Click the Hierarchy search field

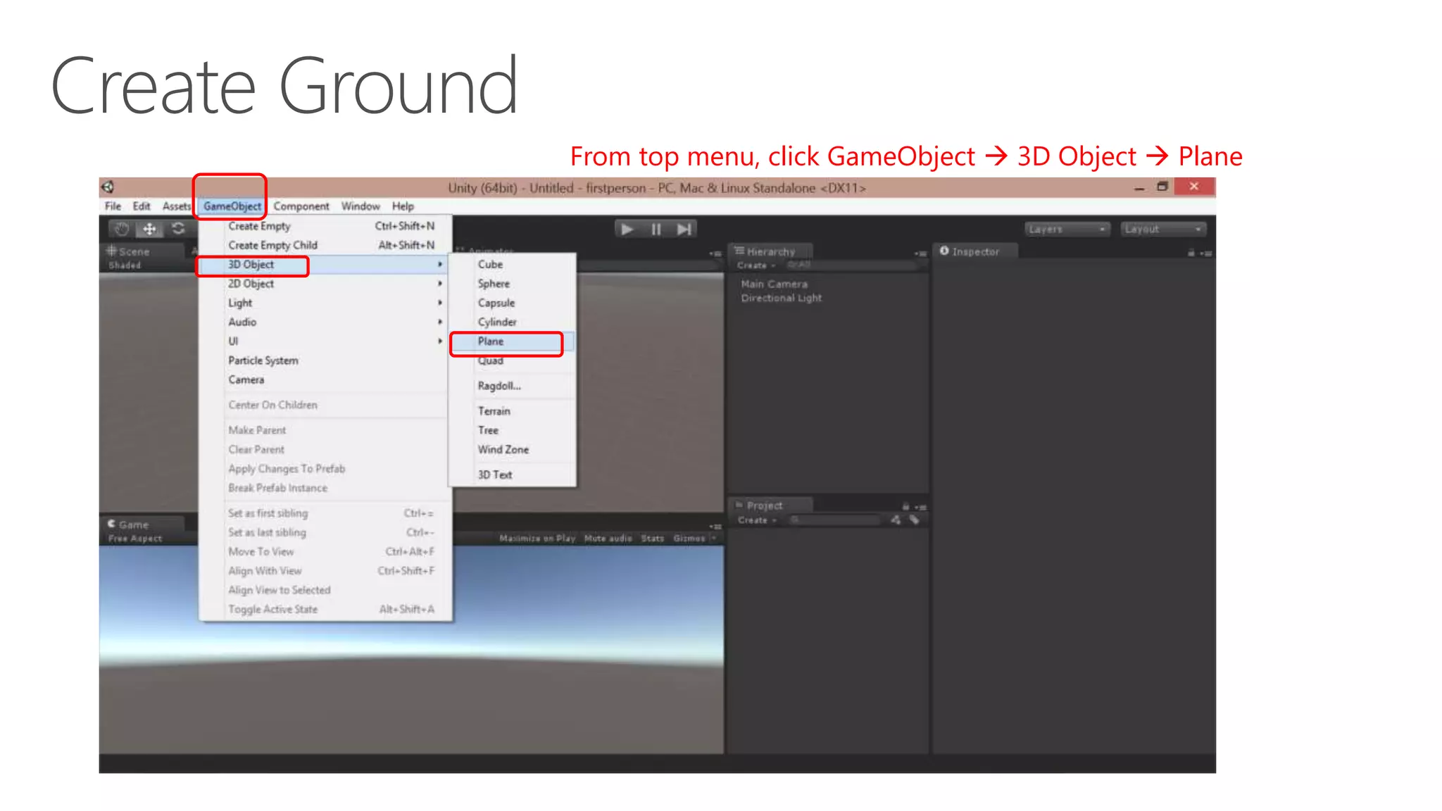[x=852, y=265]
